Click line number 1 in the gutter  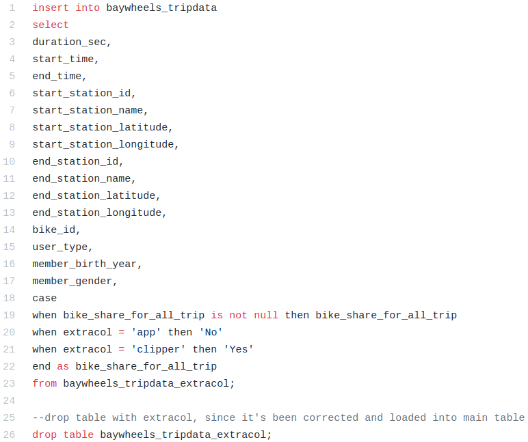point(12,8)
